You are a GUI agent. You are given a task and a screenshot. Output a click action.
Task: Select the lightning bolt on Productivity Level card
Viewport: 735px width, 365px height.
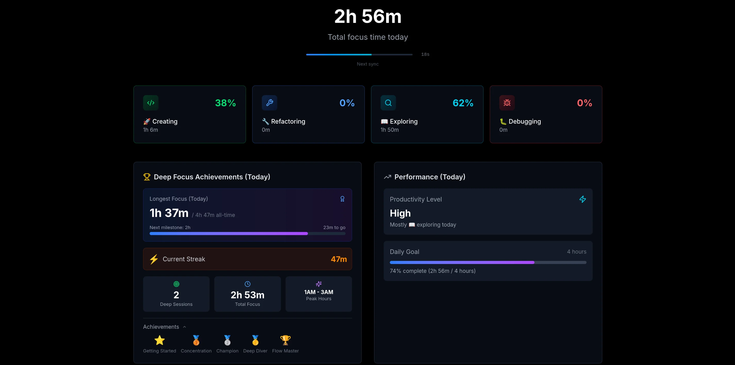tap(583, 199)
